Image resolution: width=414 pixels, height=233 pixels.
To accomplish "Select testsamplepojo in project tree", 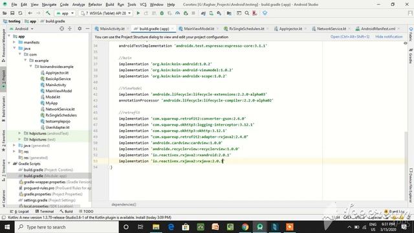I will [x=58, y=121].
